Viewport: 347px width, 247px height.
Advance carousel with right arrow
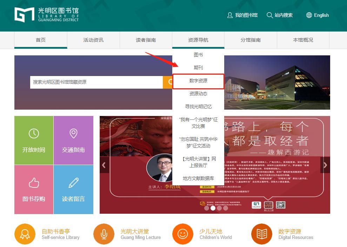coord(325,165)
